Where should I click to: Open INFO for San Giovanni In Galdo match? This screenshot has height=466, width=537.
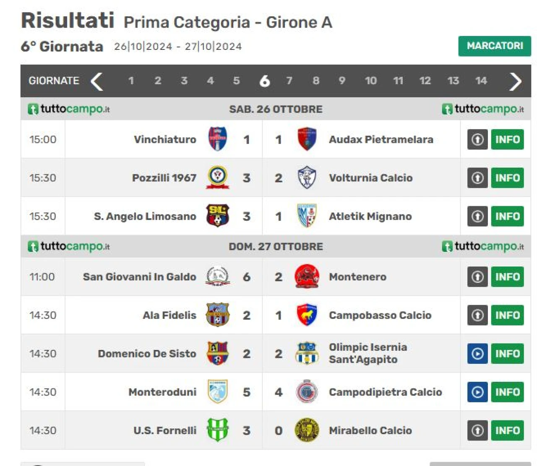(x=507, y=277)
